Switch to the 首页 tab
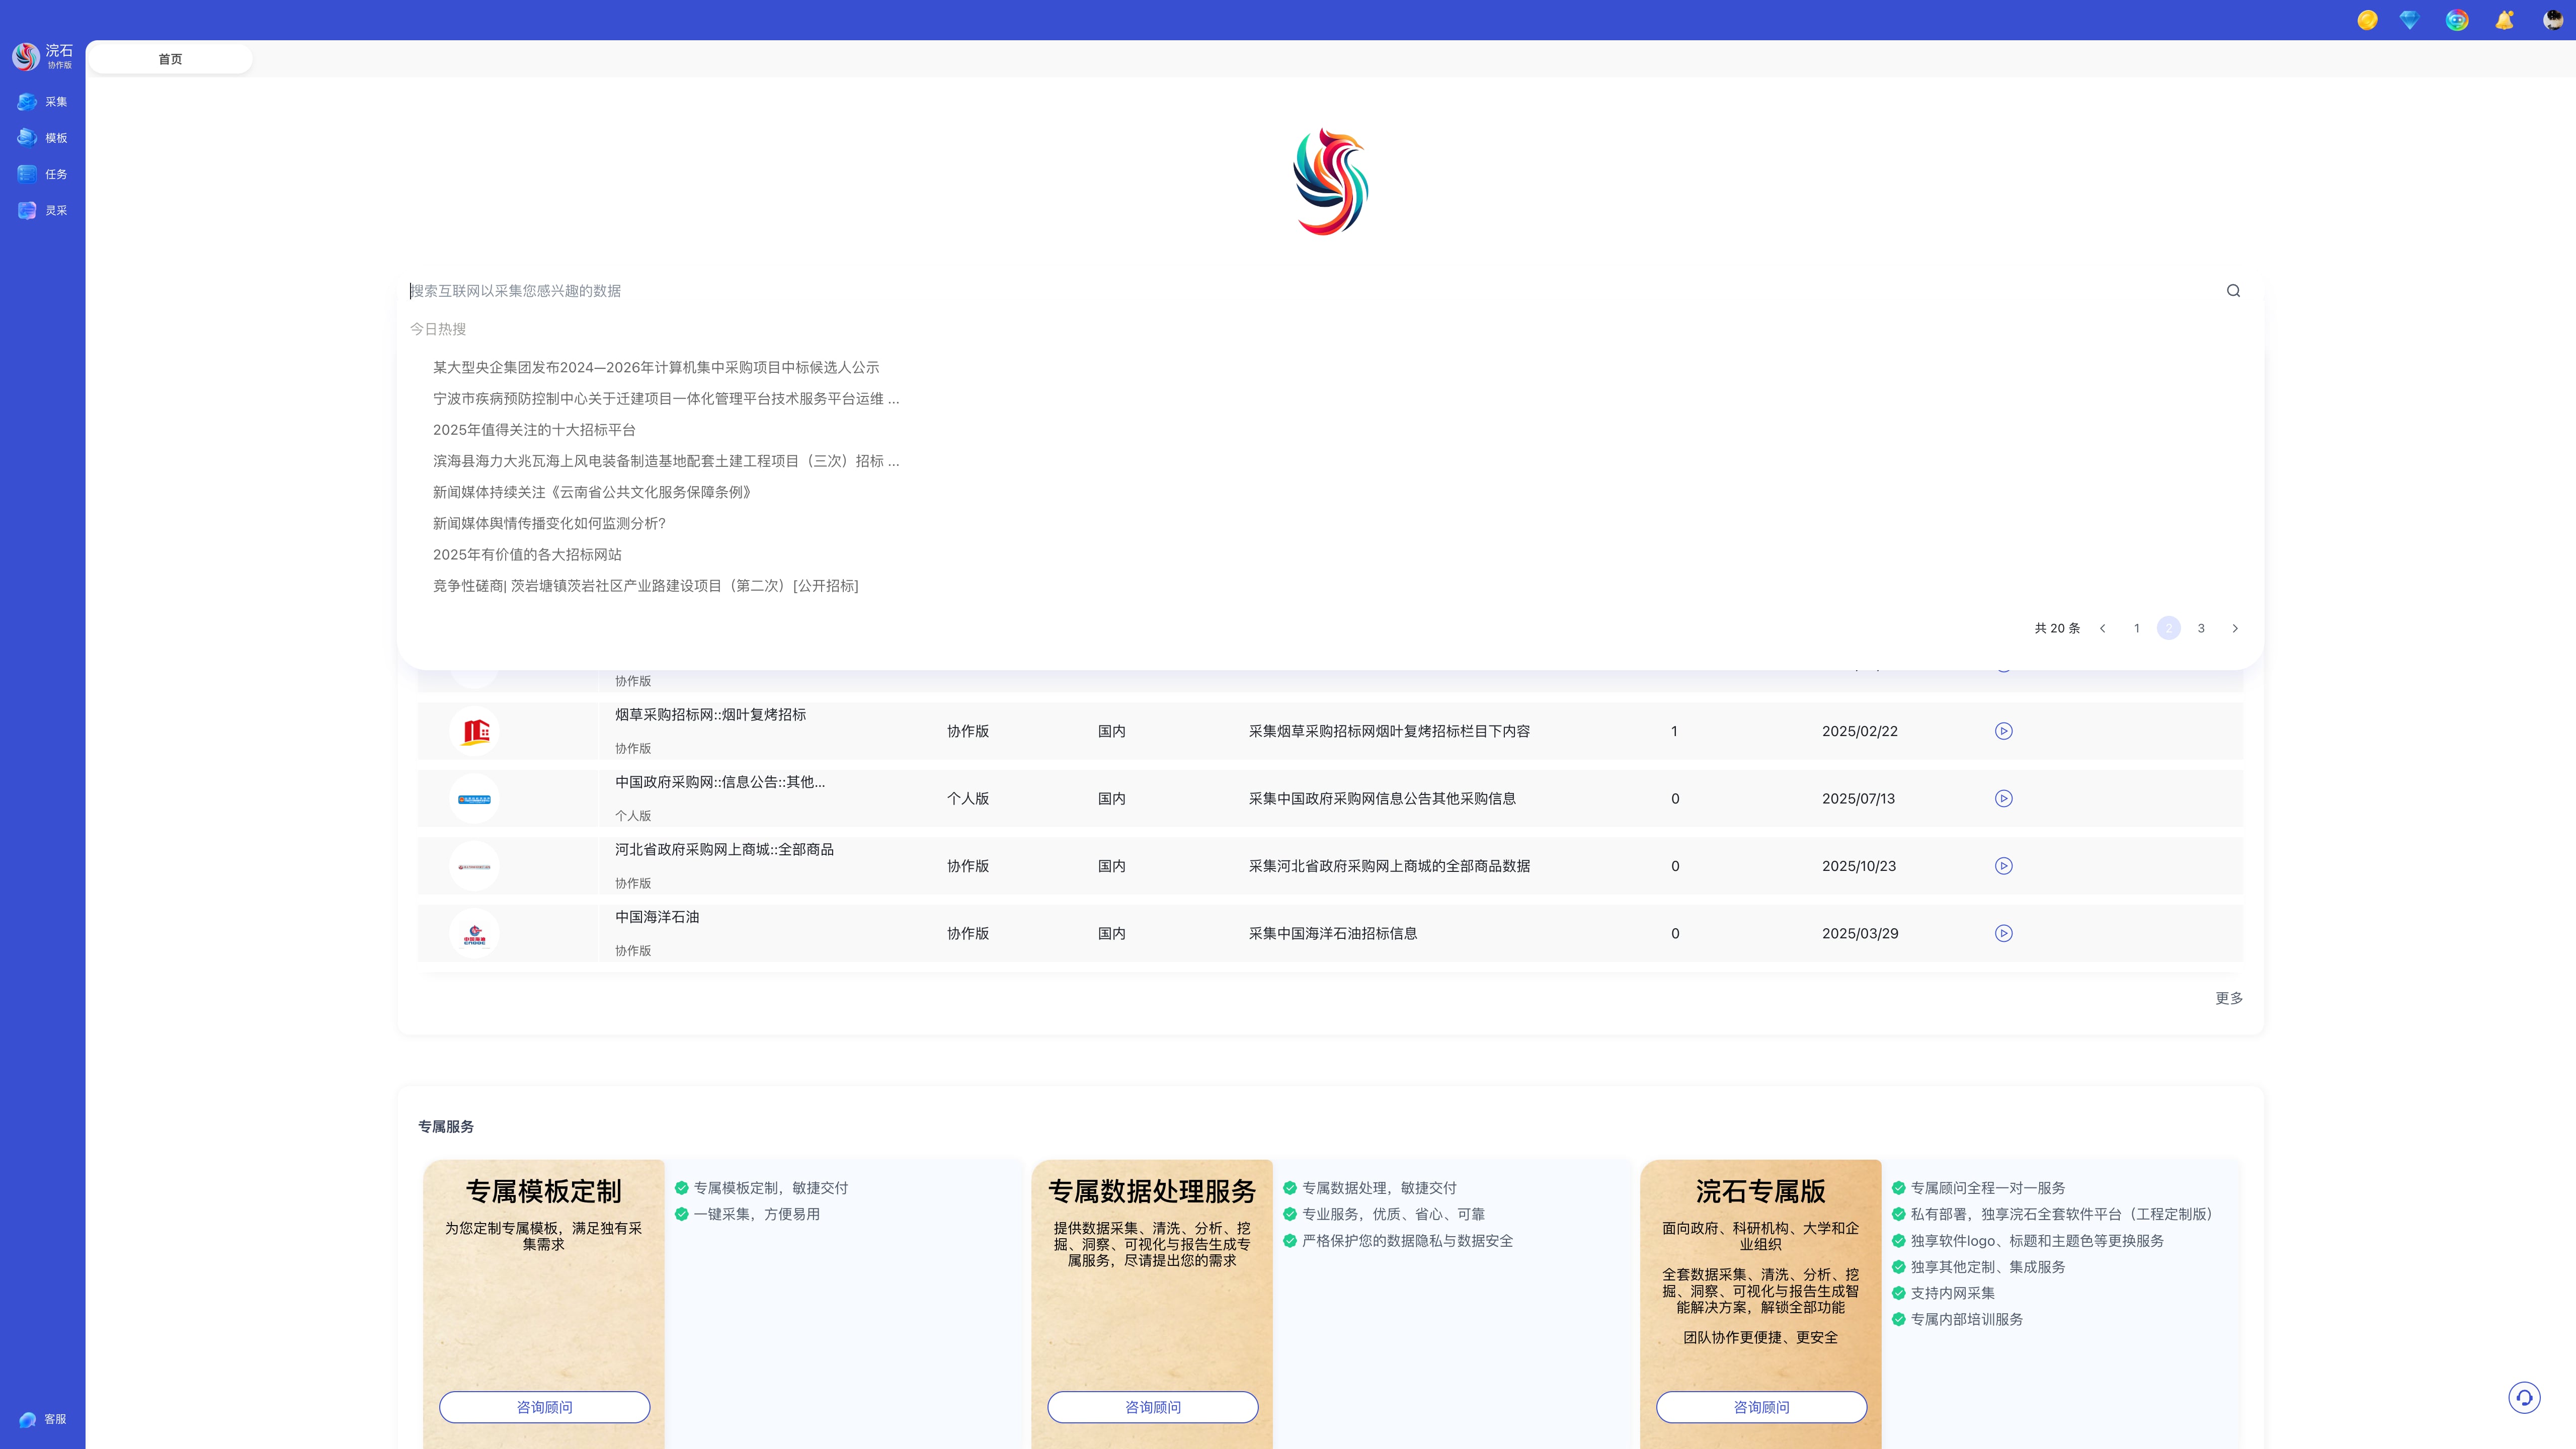 coord(170,59)
